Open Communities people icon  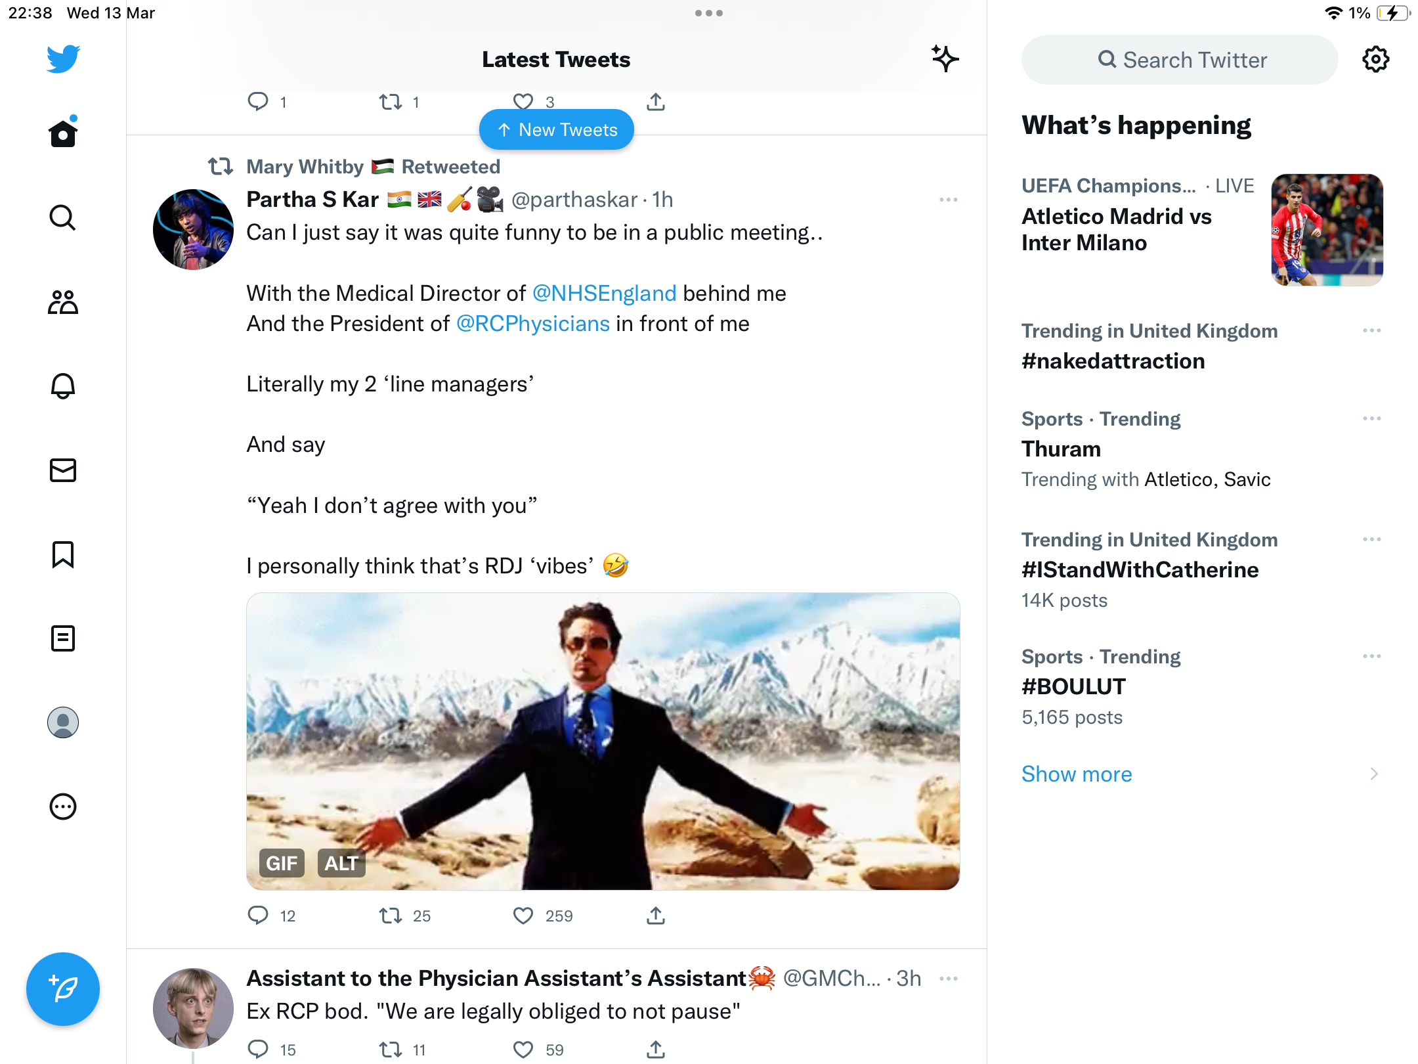coord(63,301)
